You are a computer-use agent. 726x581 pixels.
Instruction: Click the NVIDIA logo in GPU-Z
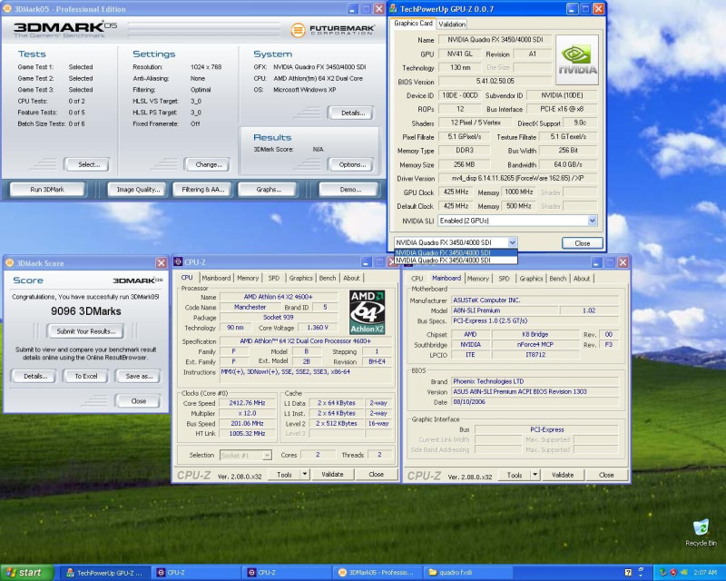pos(577,59)
